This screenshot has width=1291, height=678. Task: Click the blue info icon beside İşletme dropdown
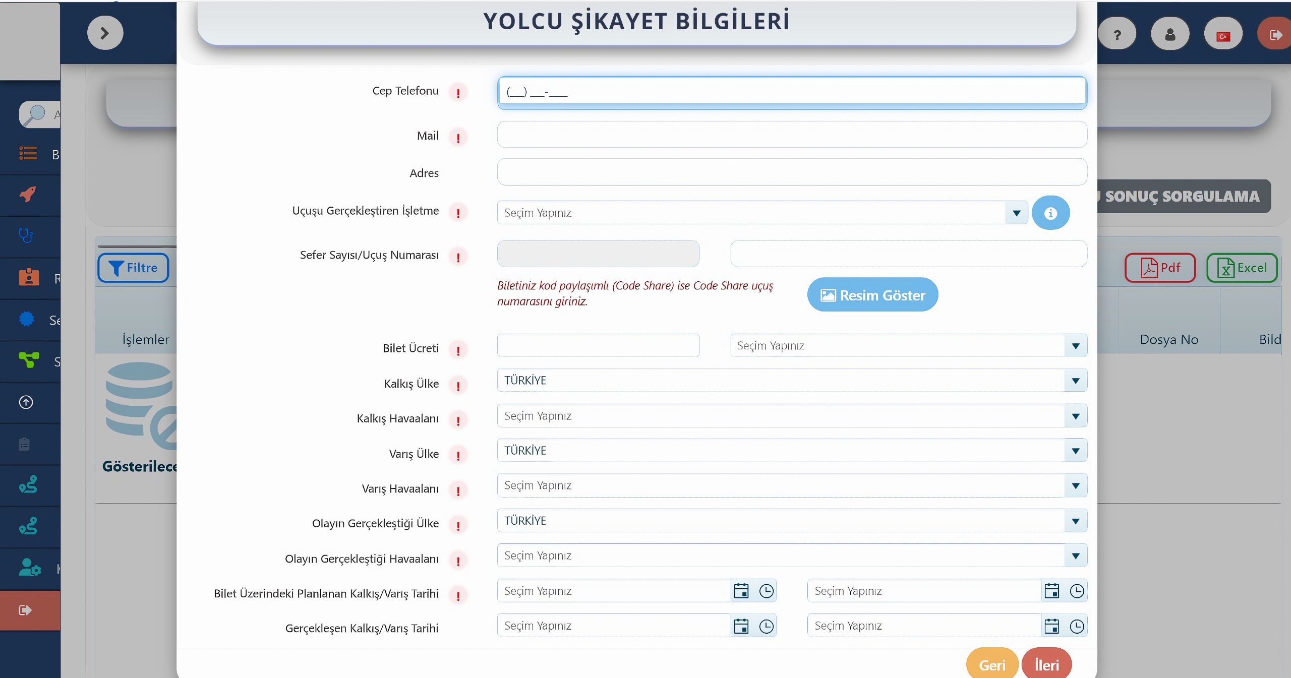(1050, 213)
